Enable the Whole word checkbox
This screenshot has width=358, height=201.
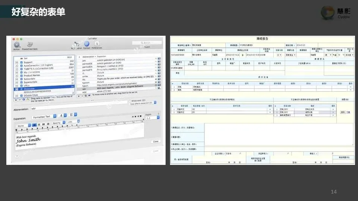click(x=130, y=101)
